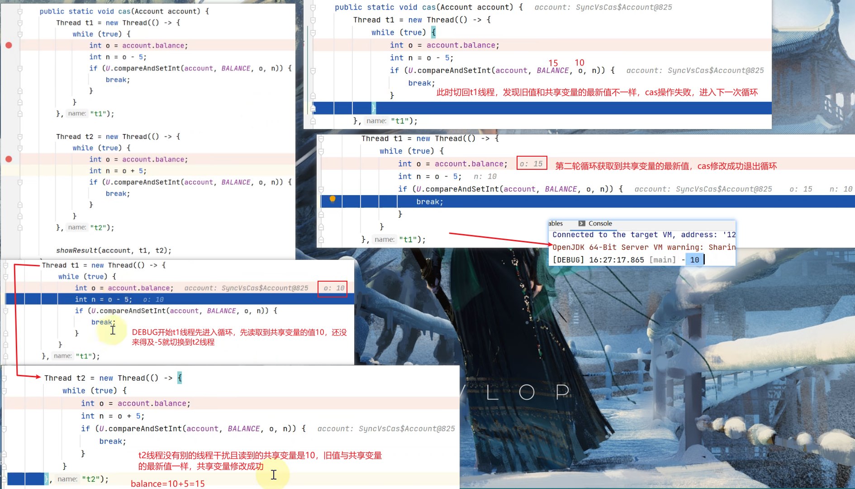Click the selected '10' value in console output
The image size is (855, 489).
(694, 260)
